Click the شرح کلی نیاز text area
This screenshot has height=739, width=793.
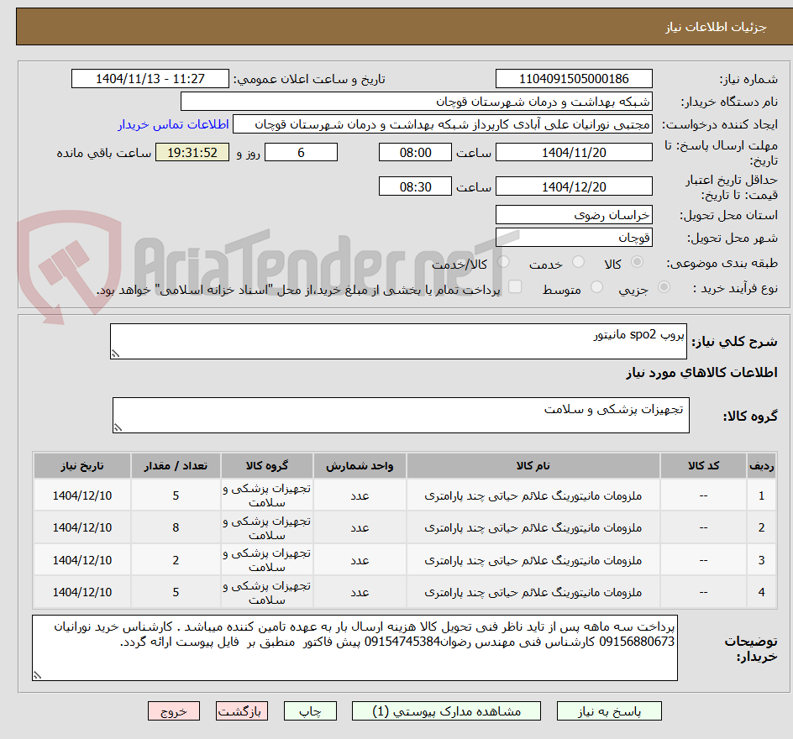click(398, 342)
